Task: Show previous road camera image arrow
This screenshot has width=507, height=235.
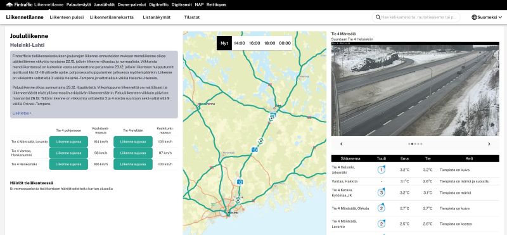Action: click(341, 144)
